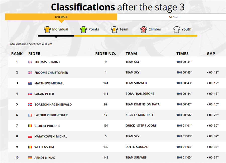
Task: Click the yellow jersey Individual icon
Action: click(47, 29)
